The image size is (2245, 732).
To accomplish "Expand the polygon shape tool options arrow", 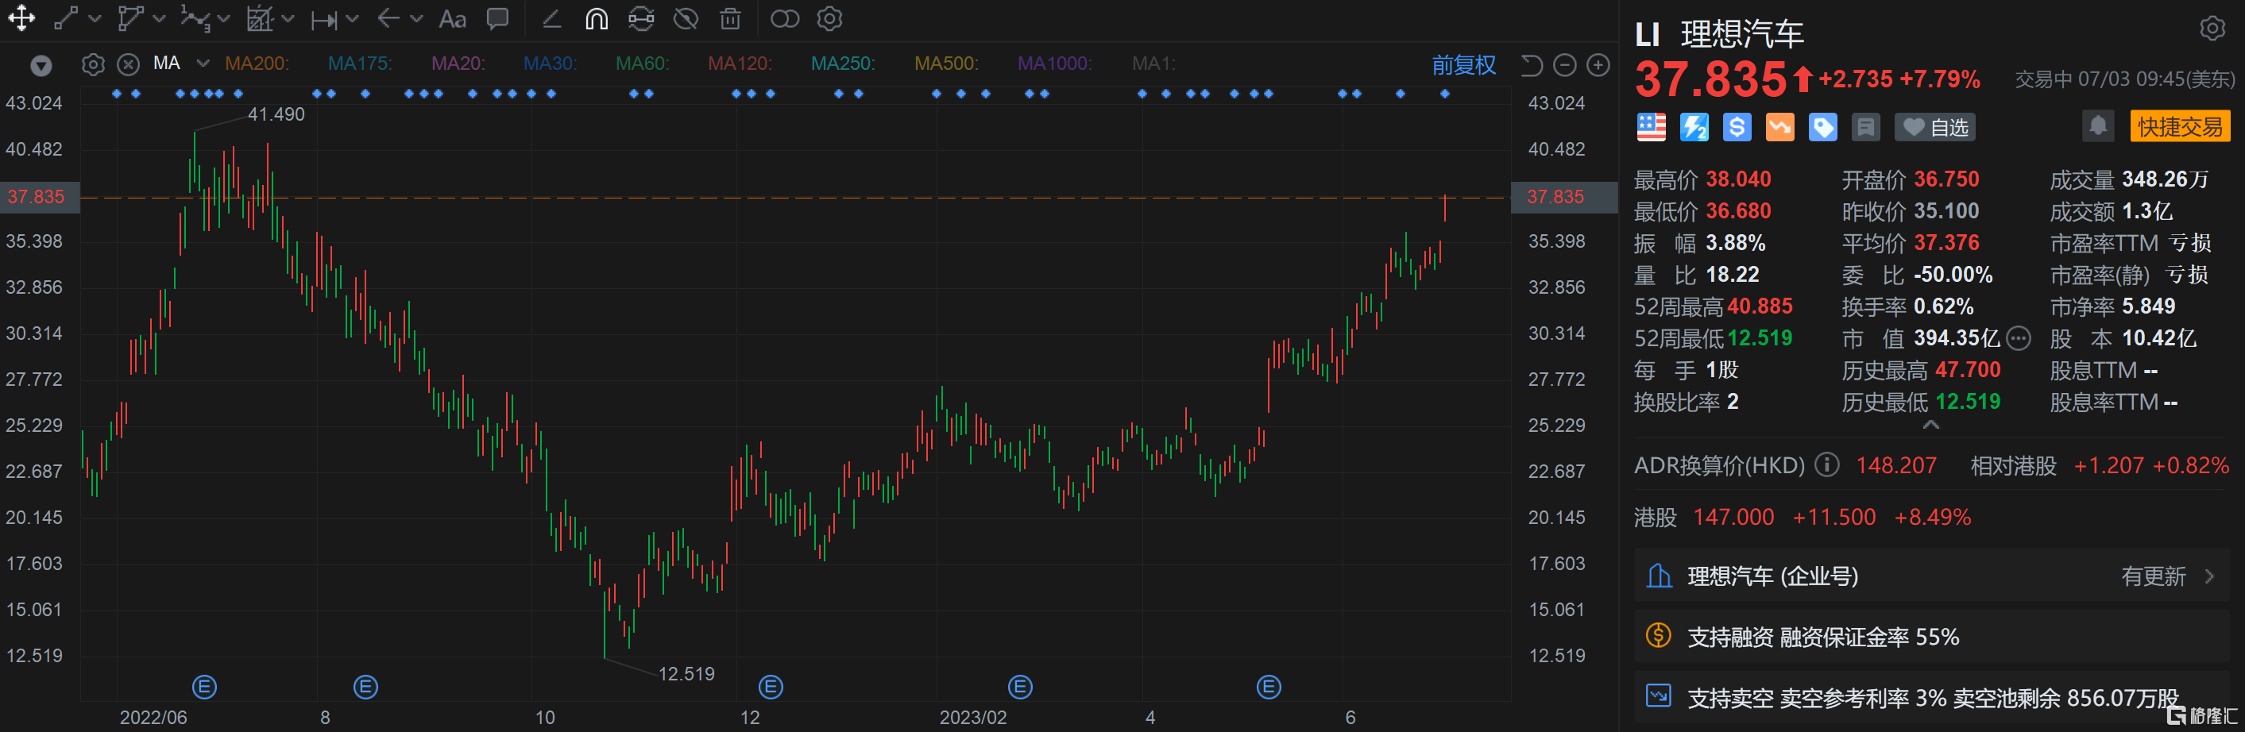I will point(159,18).
